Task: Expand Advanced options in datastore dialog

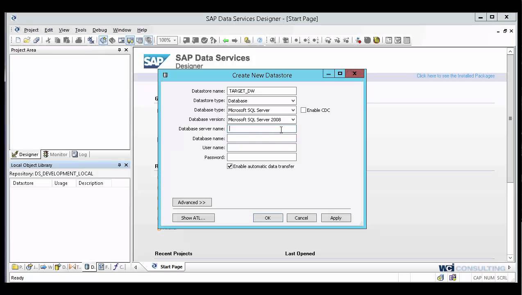Action: coord(192,202)
